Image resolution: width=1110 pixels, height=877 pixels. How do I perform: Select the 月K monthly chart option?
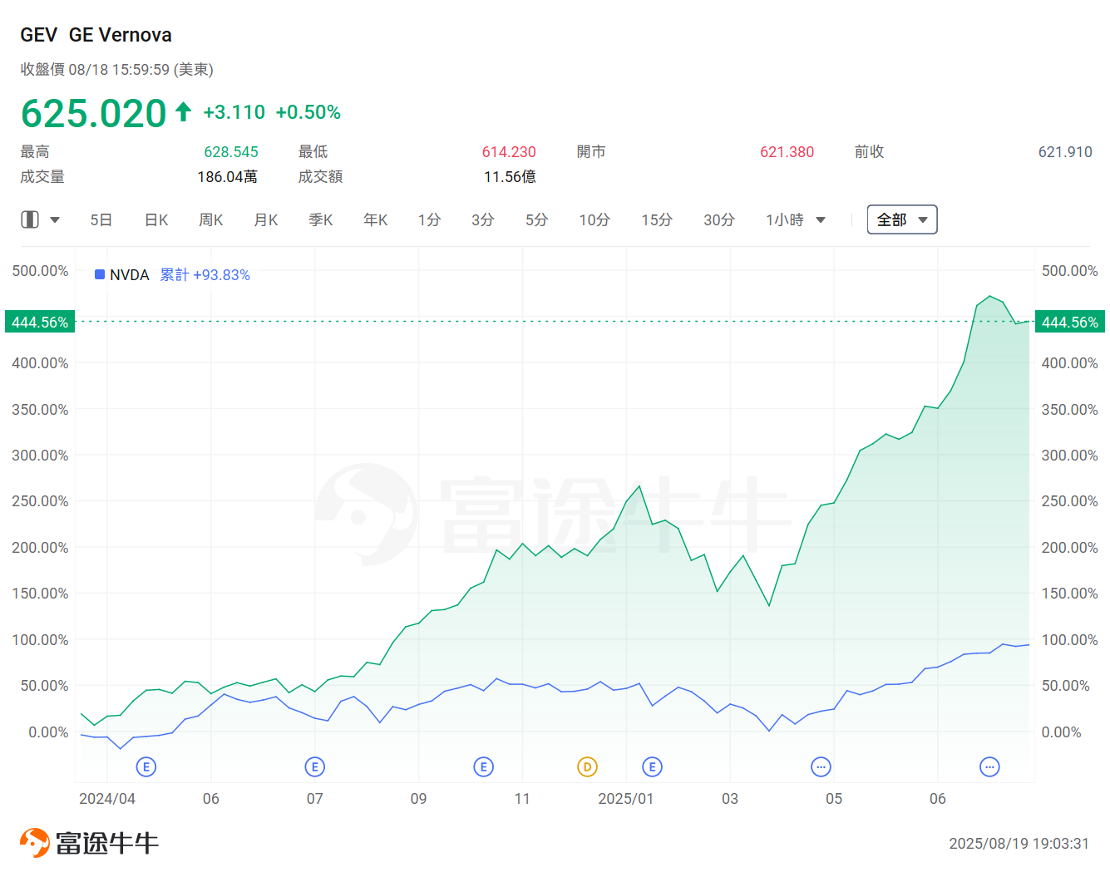coord(265,219)
